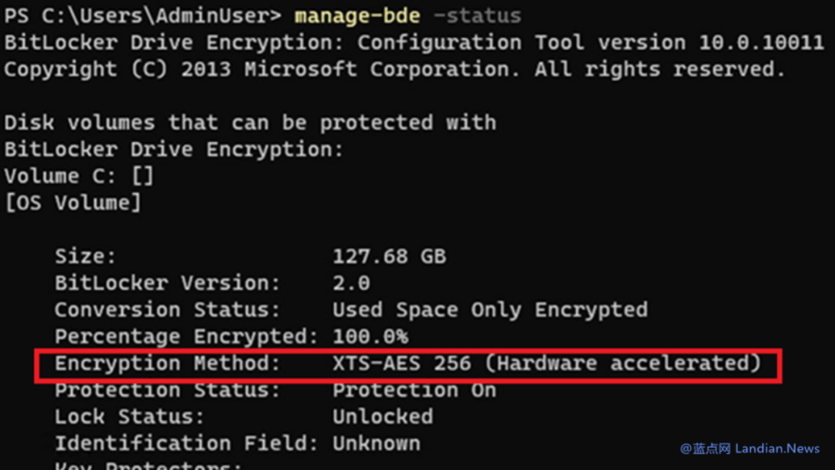Click the Copyright 2013 Microsoft Corporation line
This screenshot has height=470, width=835.
[x=394, y=70]
